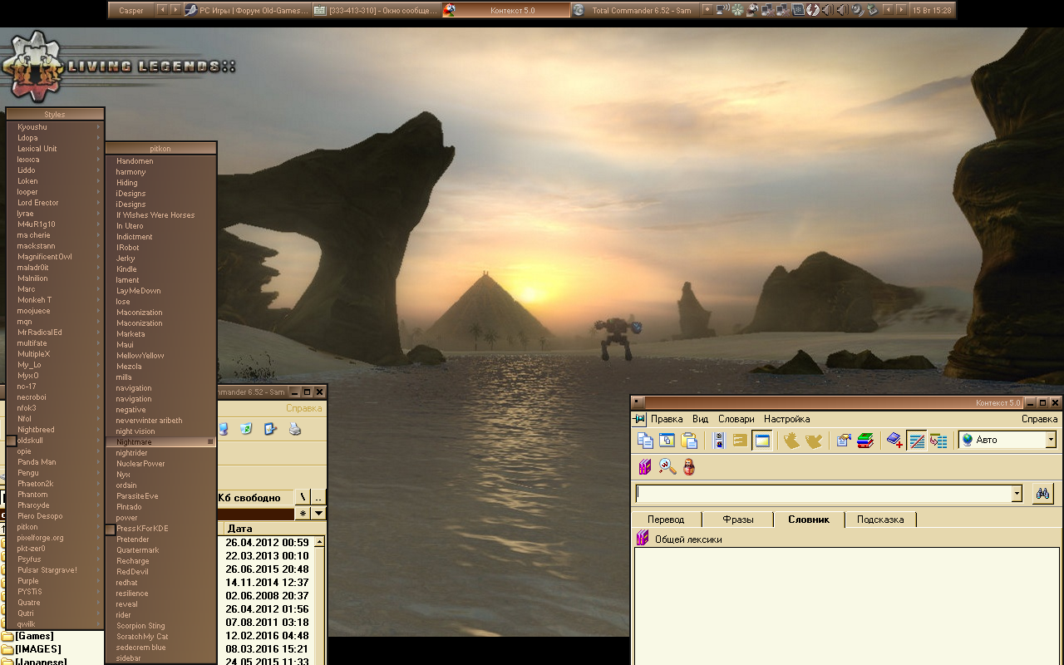Switch to the Перевод tab
The height and width of the screenshot is (665, 1064).
pos(666,520)
